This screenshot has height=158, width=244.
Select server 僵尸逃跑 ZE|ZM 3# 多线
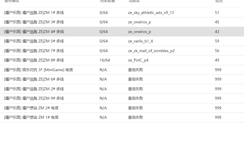(34, 22)
